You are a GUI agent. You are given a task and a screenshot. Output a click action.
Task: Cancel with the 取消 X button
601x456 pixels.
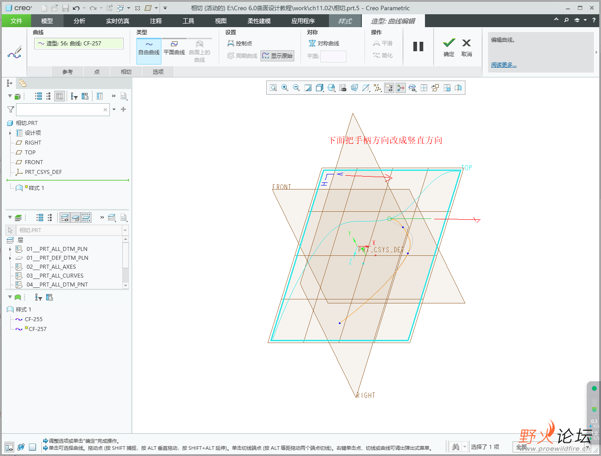pyautogui.click(x=466, y=47)
